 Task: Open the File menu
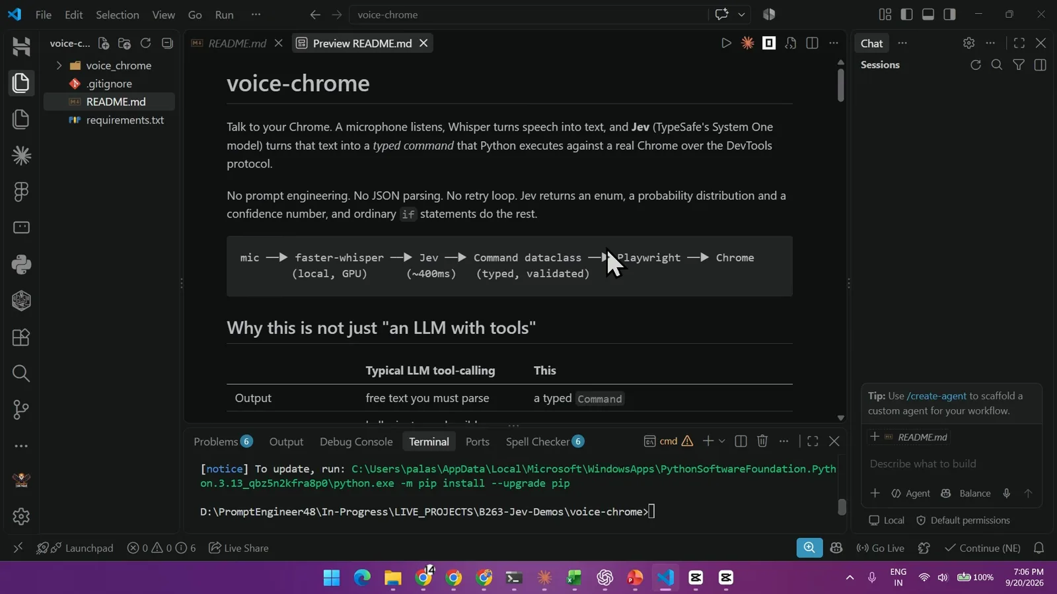(43, 15)
